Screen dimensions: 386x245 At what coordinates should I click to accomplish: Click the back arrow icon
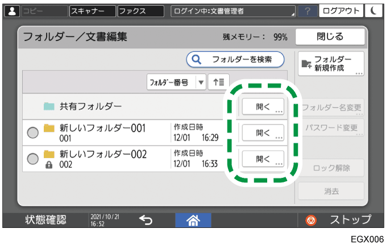click(146, 220)
